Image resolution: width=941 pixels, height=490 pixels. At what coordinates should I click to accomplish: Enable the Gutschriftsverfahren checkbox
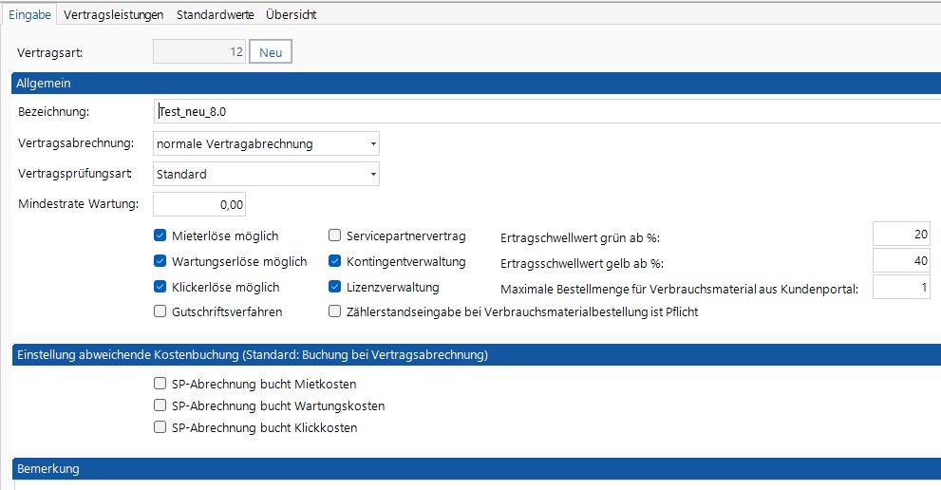pos(160,311)
